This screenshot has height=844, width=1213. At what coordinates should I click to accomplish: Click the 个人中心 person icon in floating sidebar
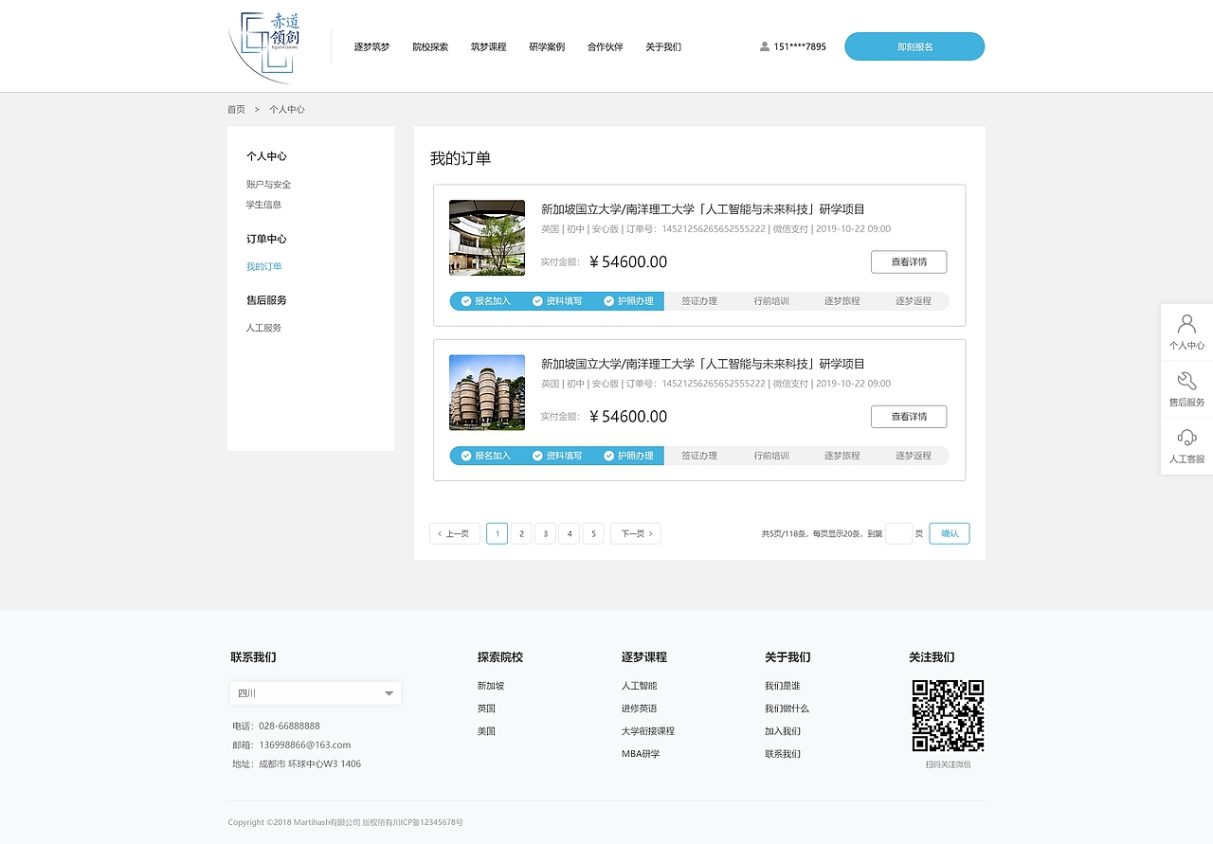(1186, 322)
